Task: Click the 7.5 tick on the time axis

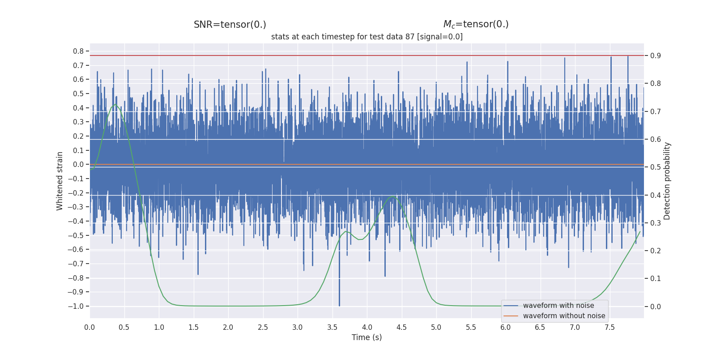Action: [609, 328]
